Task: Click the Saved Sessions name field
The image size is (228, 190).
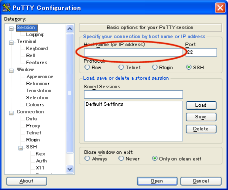Action: (133, 95)
